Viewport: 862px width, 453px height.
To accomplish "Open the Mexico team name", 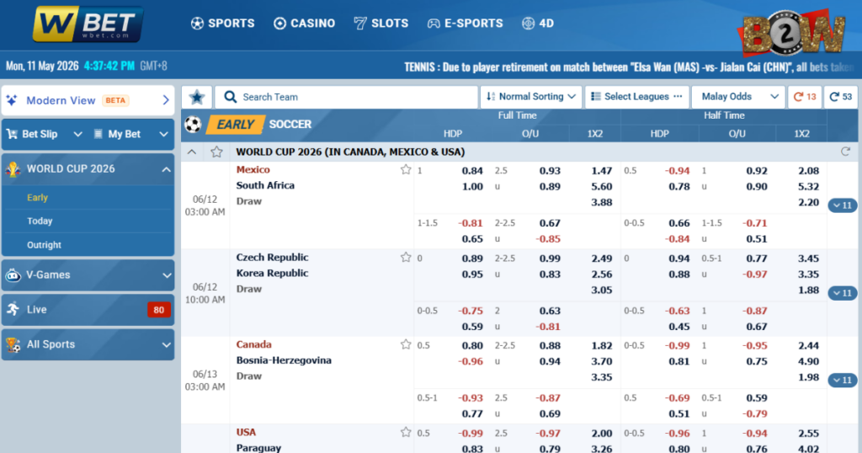I will [x=253, y=170].
